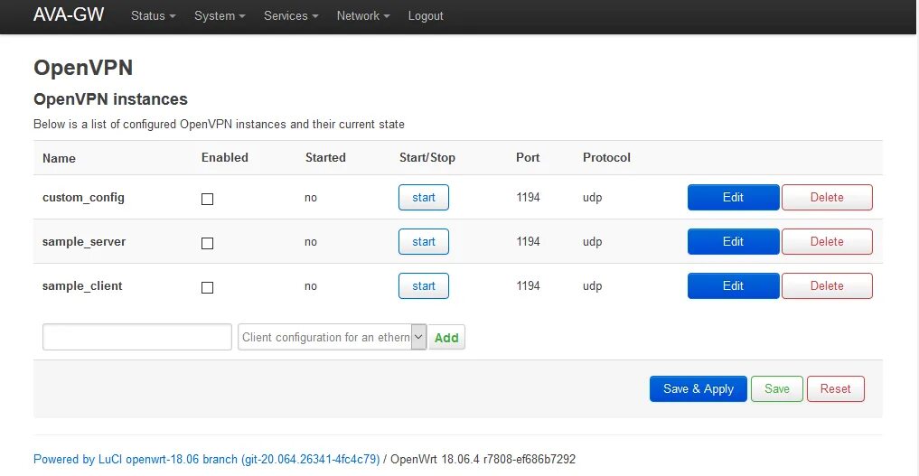Open the client configuration template dropdown
The image size is (919, 476).
(x=333, y=337)
